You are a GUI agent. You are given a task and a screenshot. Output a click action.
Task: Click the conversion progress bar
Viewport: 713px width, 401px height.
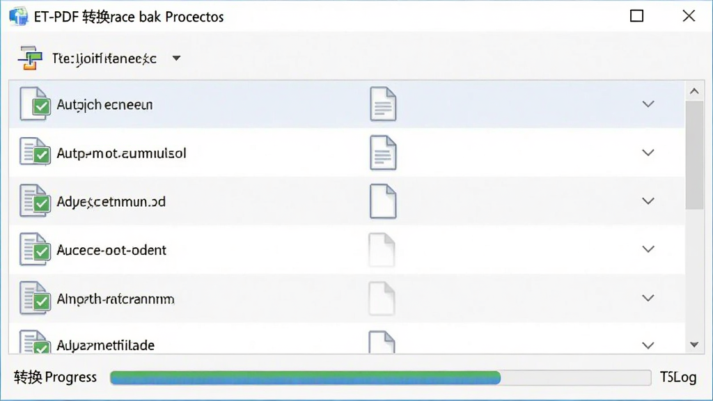coord(381,378)
